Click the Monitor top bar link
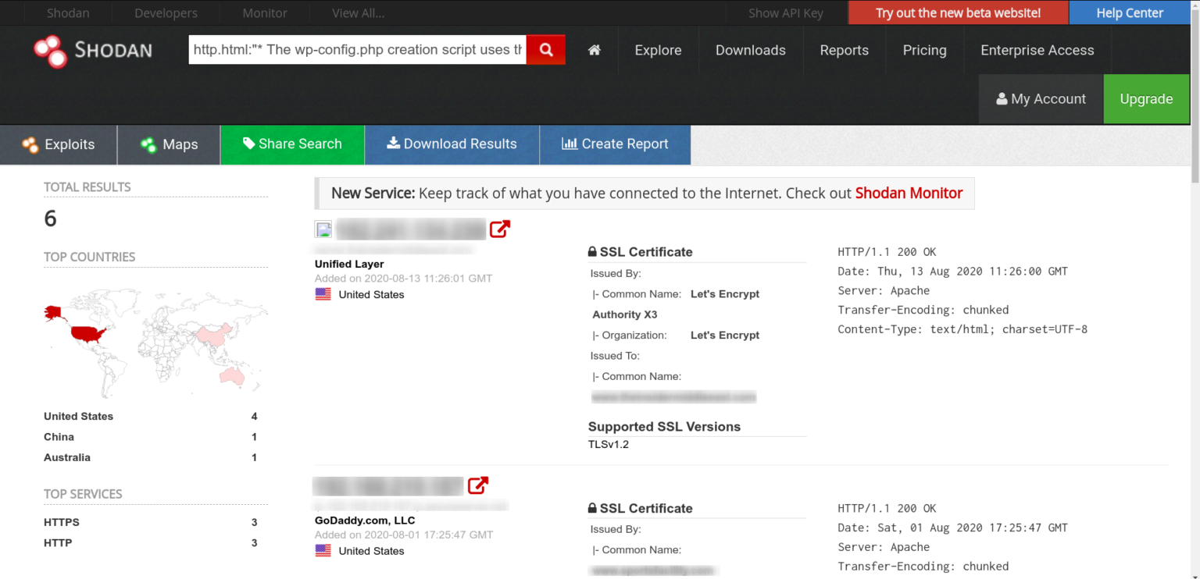 (x=265, y=13)
